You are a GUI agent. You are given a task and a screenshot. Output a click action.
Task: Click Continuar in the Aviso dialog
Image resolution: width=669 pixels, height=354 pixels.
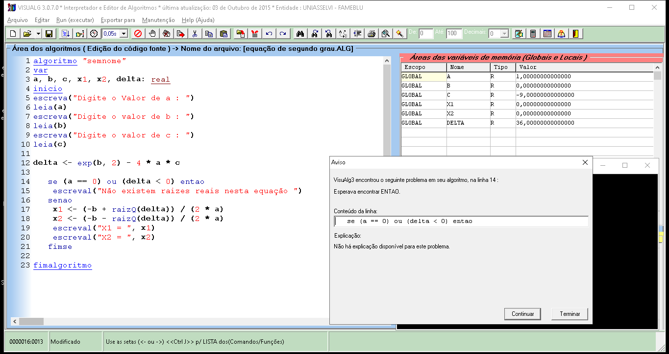coord(522,314)
